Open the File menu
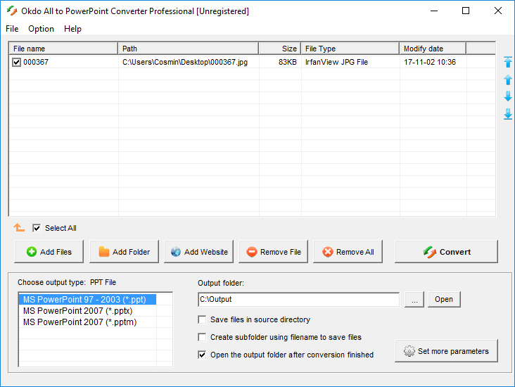This screenshot has height=387, width=515. click(12, 29)
